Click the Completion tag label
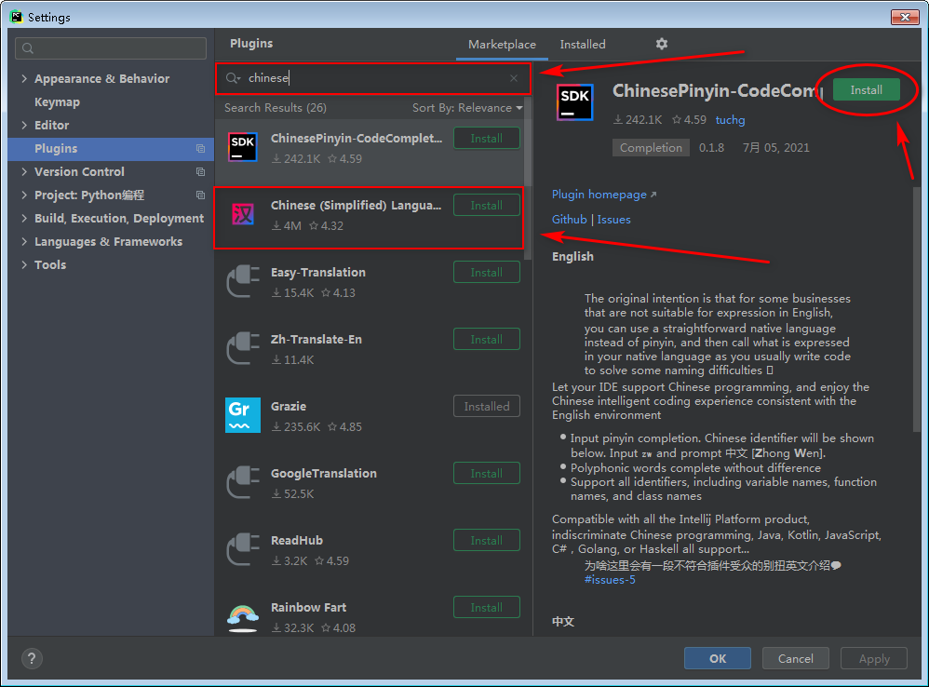 651,147
